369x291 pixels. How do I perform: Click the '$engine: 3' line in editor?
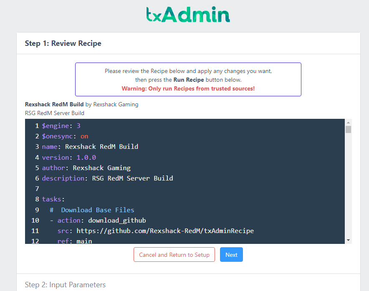(61, 126)
